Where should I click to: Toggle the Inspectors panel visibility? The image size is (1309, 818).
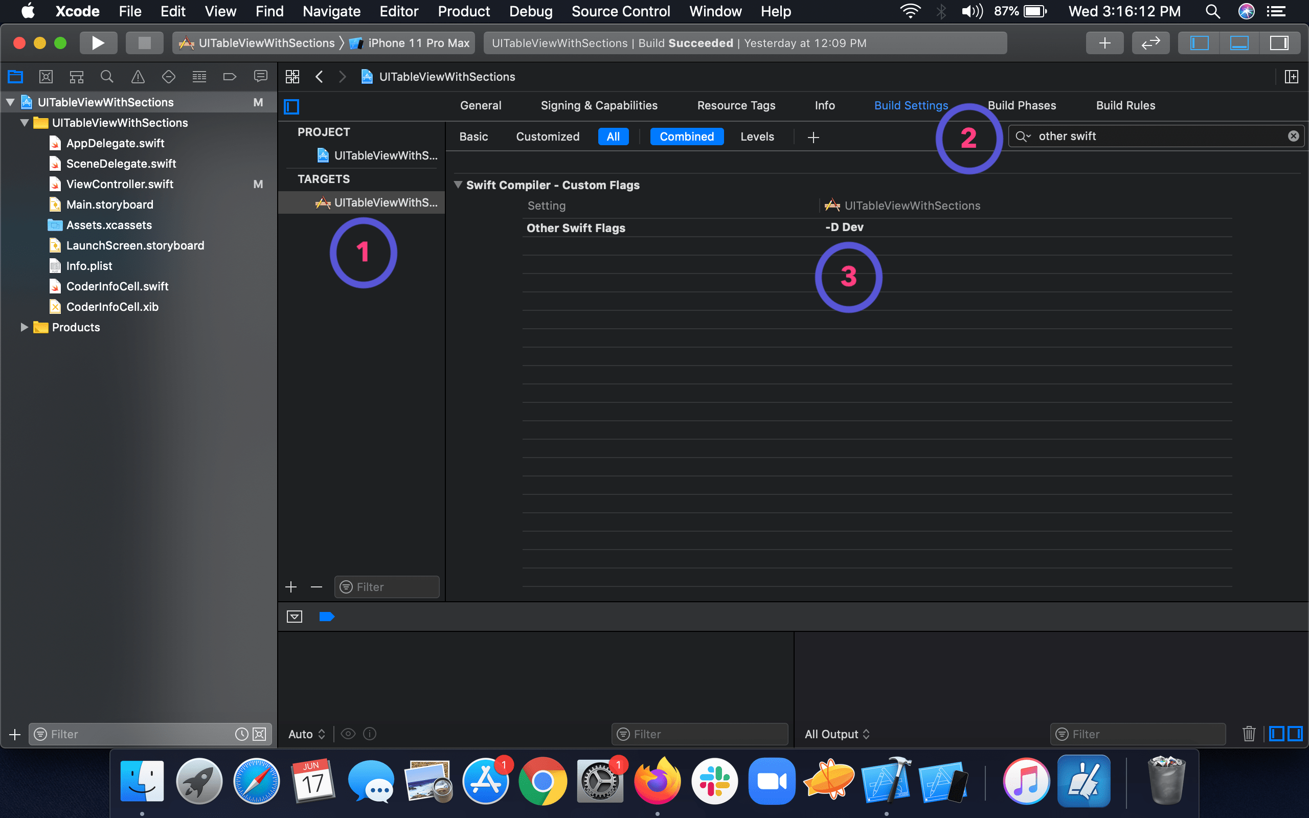[1279, 43]
